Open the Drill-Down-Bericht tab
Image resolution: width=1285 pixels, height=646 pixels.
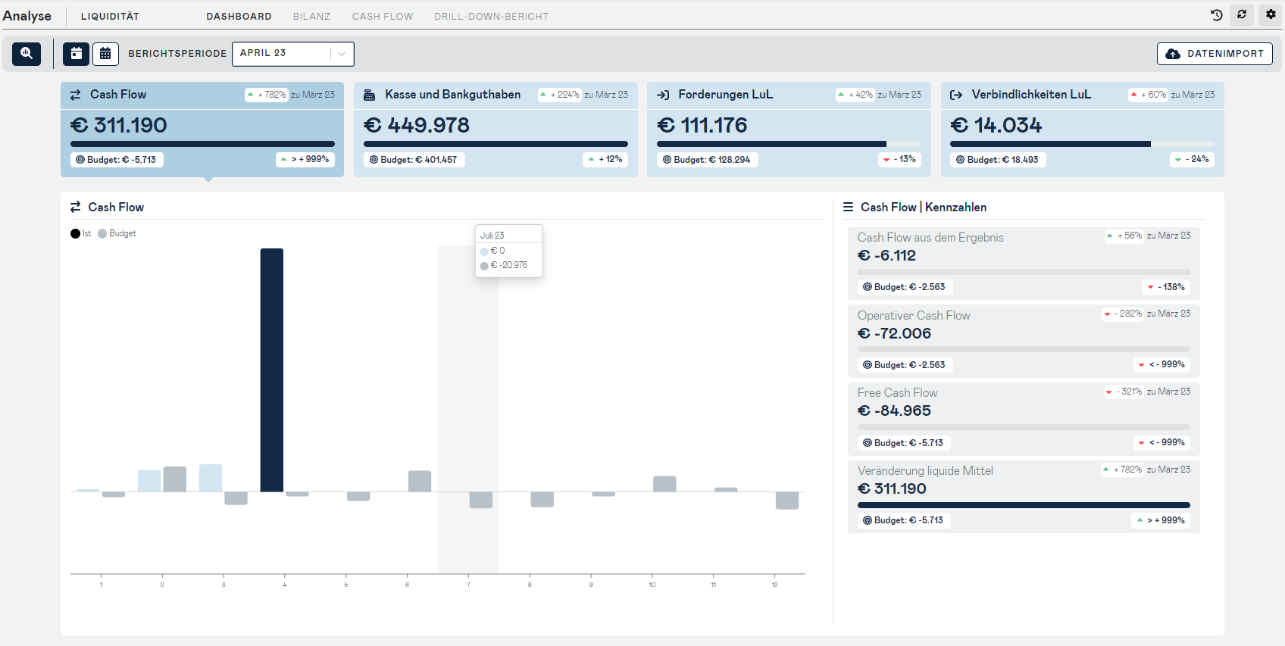pos(492,16)
